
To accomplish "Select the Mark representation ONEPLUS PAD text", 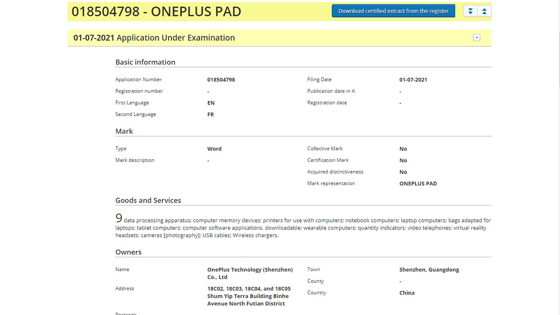I will coord(418,183).
